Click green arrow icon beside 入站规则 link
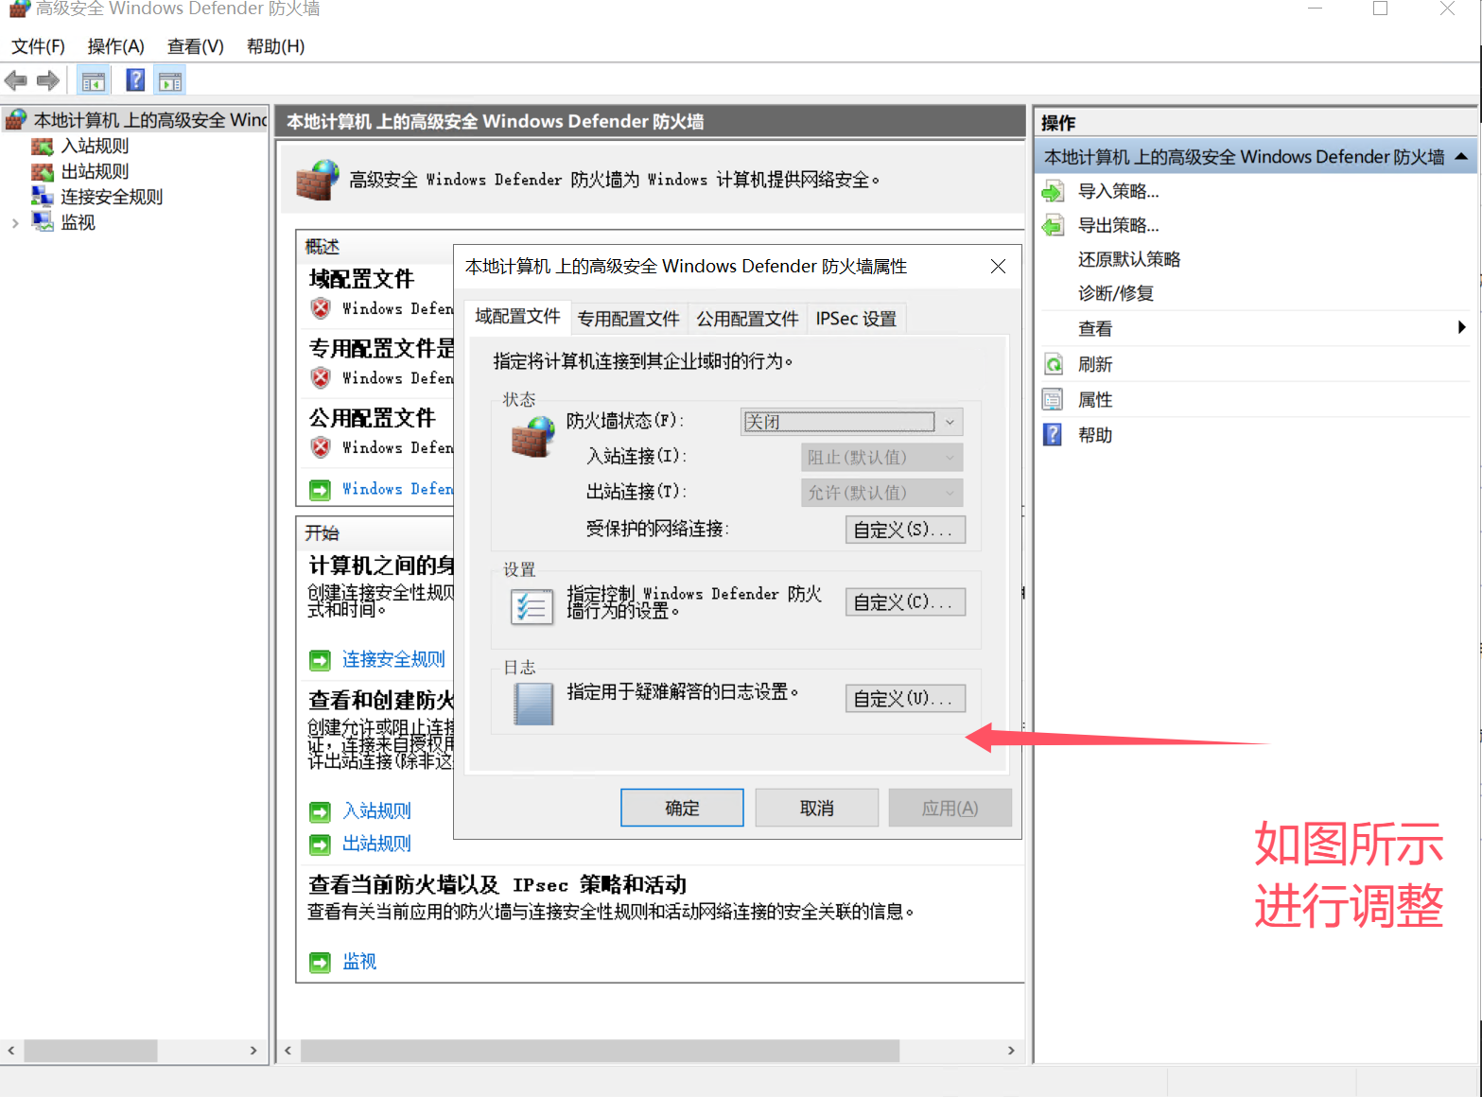 point(321,811)
